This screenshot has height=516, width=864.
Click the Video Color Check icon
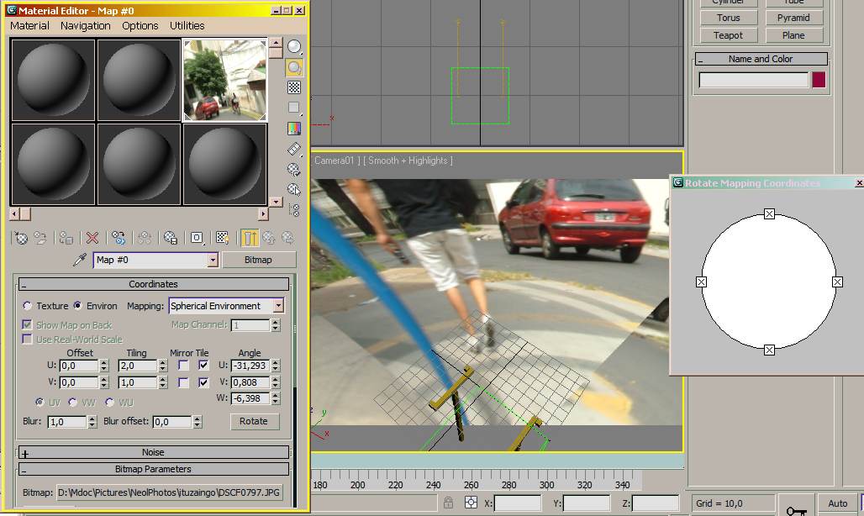click(x=294, y=129)
